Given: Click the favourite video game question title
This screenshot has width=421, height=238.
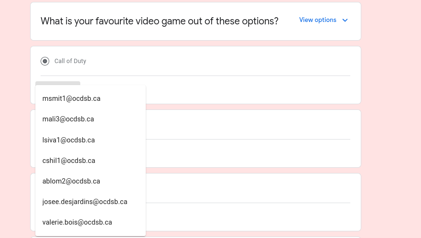Looking at the screenshot, I should [159, 21].
